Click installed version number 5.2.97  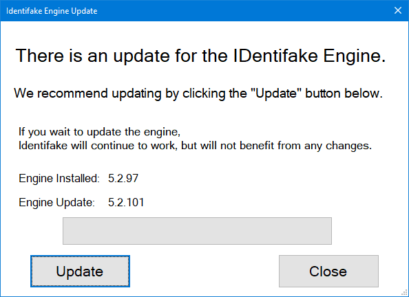(123, 178)
